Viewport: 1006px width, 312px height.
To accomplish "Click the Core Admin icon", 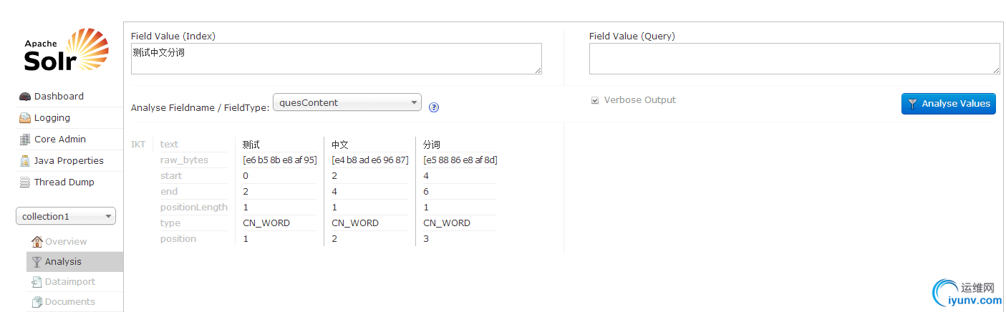I will (25, 140).
